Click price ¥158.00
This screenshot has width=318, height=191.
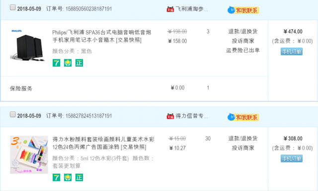click(177, 41)
